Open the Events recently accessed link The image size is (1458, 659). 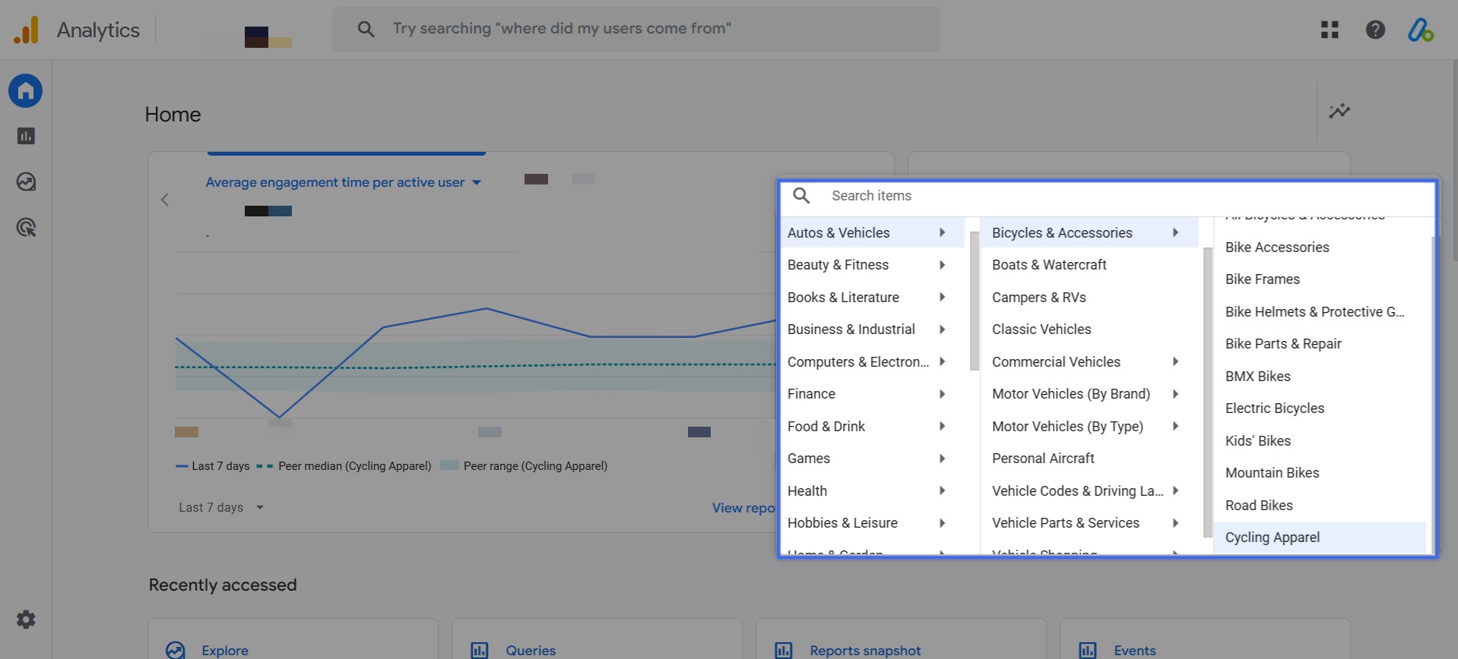coord(1135,651)
